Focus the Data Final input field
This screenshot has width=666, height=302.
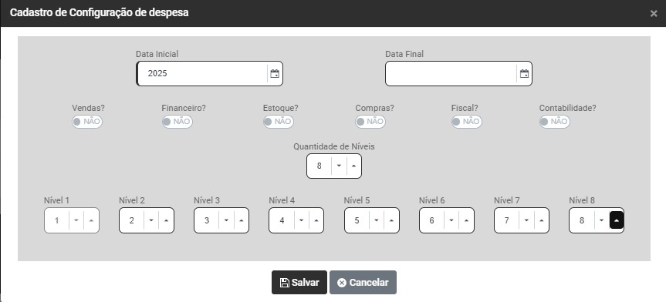[x=451, y=74]
